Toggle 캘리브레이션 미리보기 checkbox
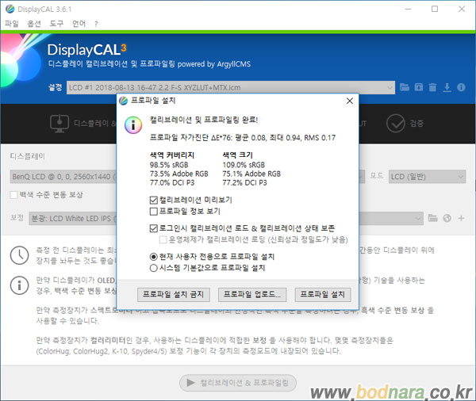Screen dimensions: 476x401 pos(154,200)
